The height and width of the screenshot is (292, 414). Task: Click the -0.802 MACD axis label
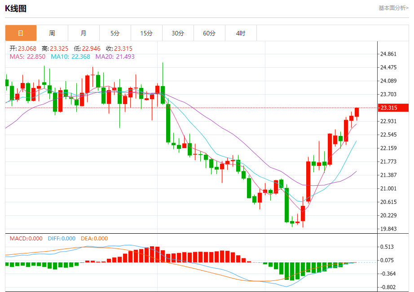coord(388,287)
